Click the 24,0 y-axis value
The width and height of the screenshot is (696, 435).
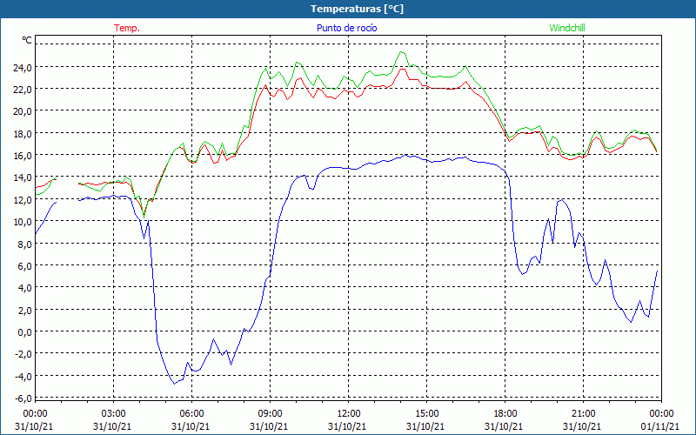coord(22,68)
